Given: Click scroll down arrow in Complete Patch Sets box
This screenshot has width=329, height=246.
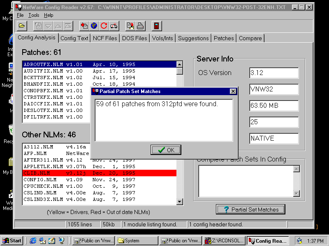Looking at the screenshot, I should 296,194.
